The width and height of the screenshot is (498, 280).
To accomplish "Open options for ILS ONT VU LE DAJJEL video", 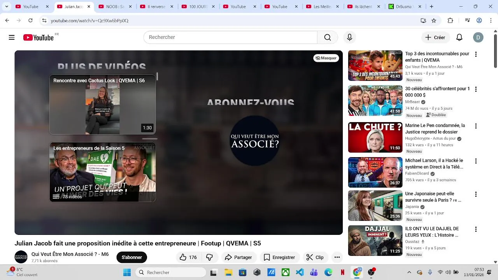I will [475, 229].
